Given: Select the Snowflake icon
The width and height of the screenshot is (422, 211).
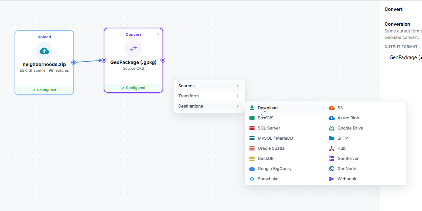Looking at the screenshot, I should 252,179.
